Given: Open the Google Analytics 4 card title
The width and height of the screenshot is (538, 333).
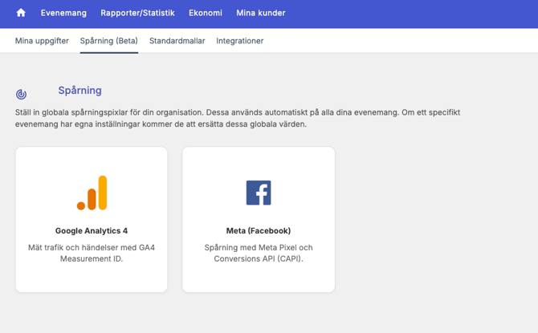Looking at the screenshot, I should pos(92,231).
